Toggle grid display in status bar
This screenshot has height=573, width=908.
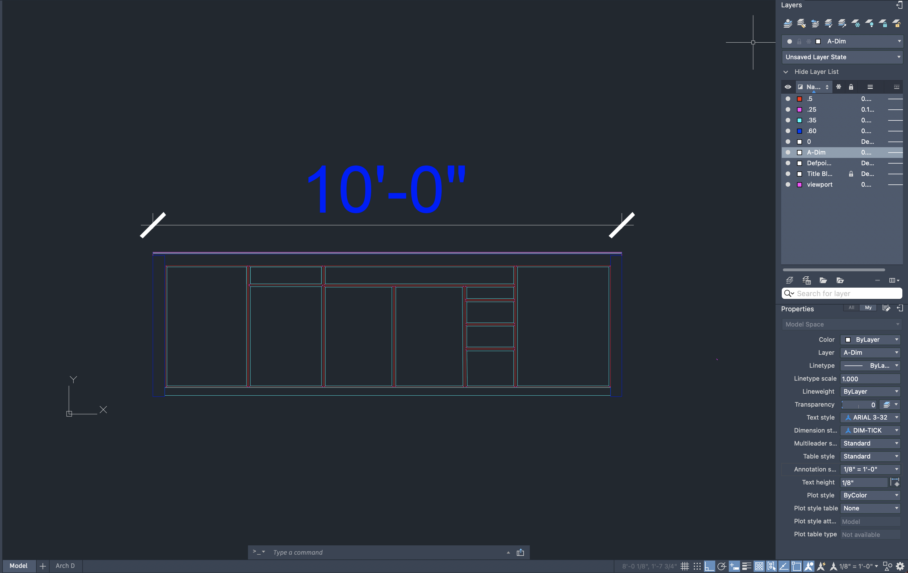coord(685,566)
